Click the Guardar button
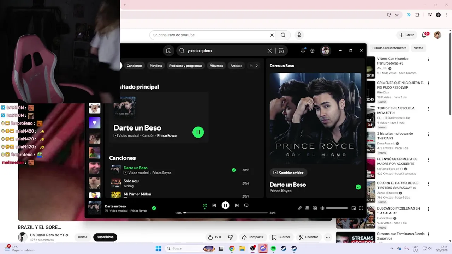Screen dimensions: 452x254 (281, 237)
